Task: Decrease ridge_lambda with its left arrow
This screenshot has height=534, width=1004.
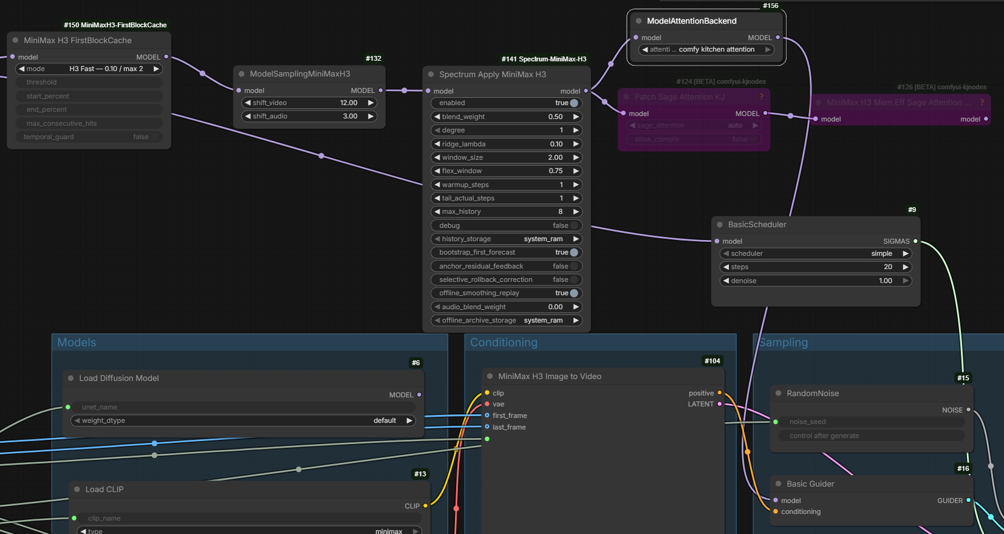Action: click(x=437, y=145)
